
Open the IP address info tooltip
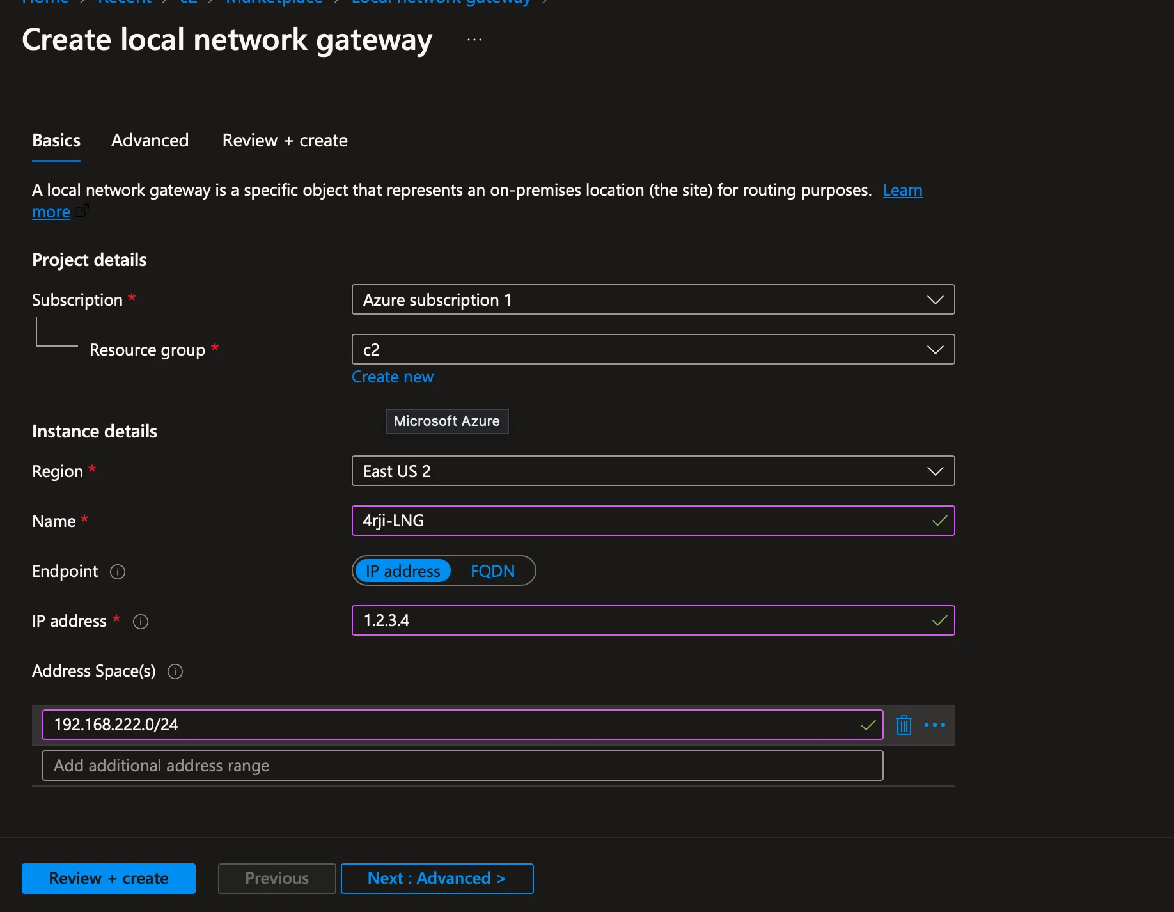coord(140,621)
